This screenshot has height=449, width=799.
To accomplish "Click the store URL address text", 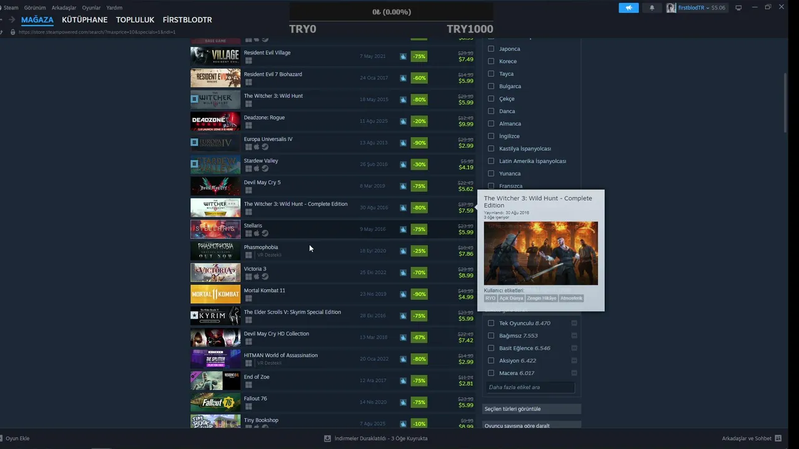I will coord(97,32).
